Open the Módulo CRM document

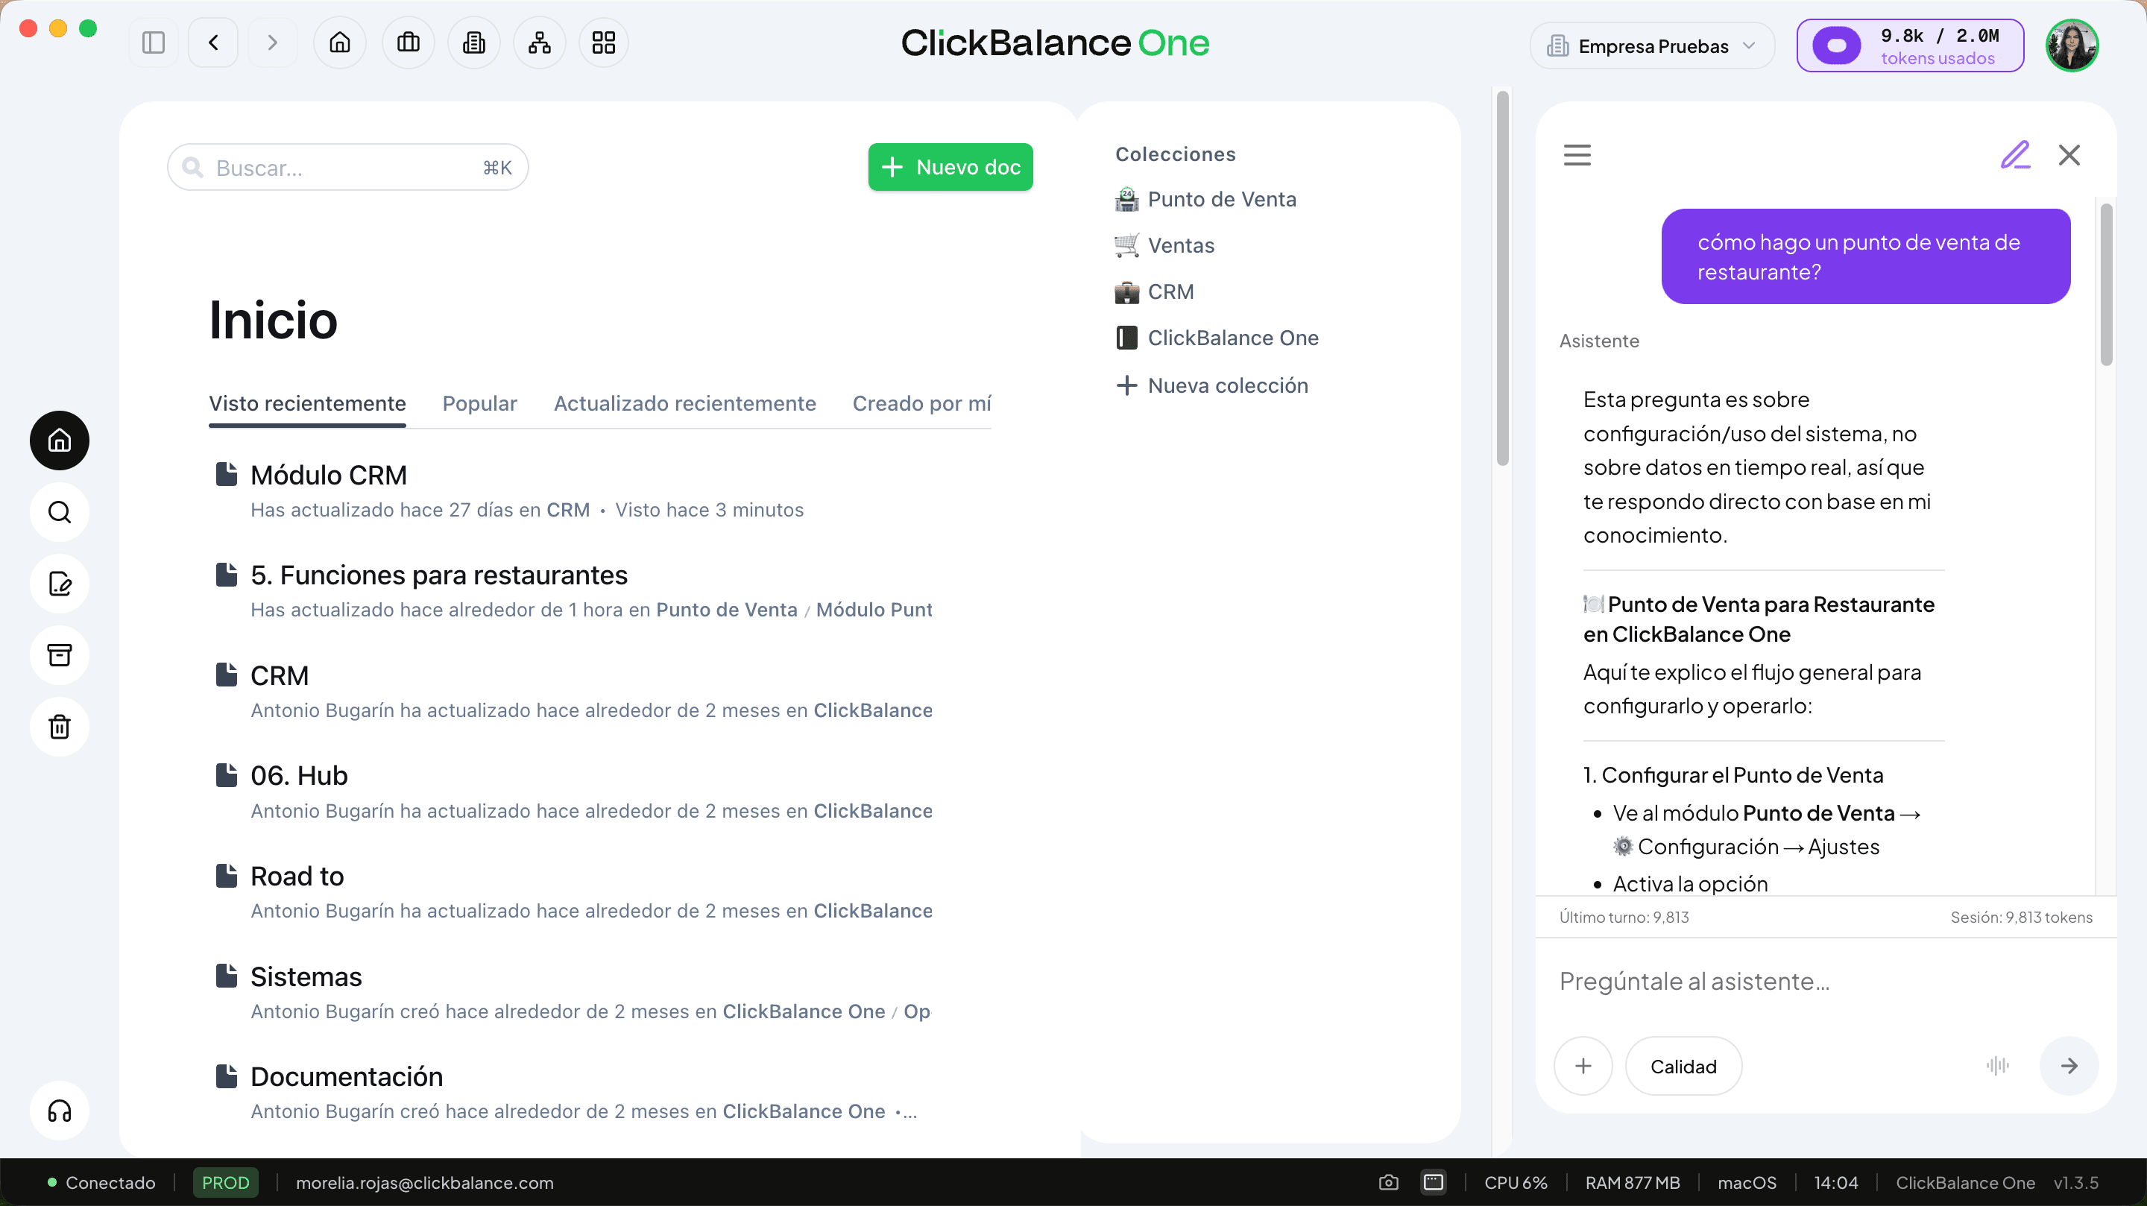pos(328,475)
